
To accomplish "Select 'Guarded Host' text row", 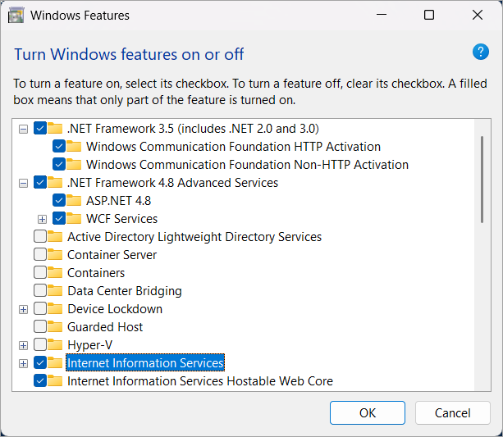I will click(x=105, y=327).
